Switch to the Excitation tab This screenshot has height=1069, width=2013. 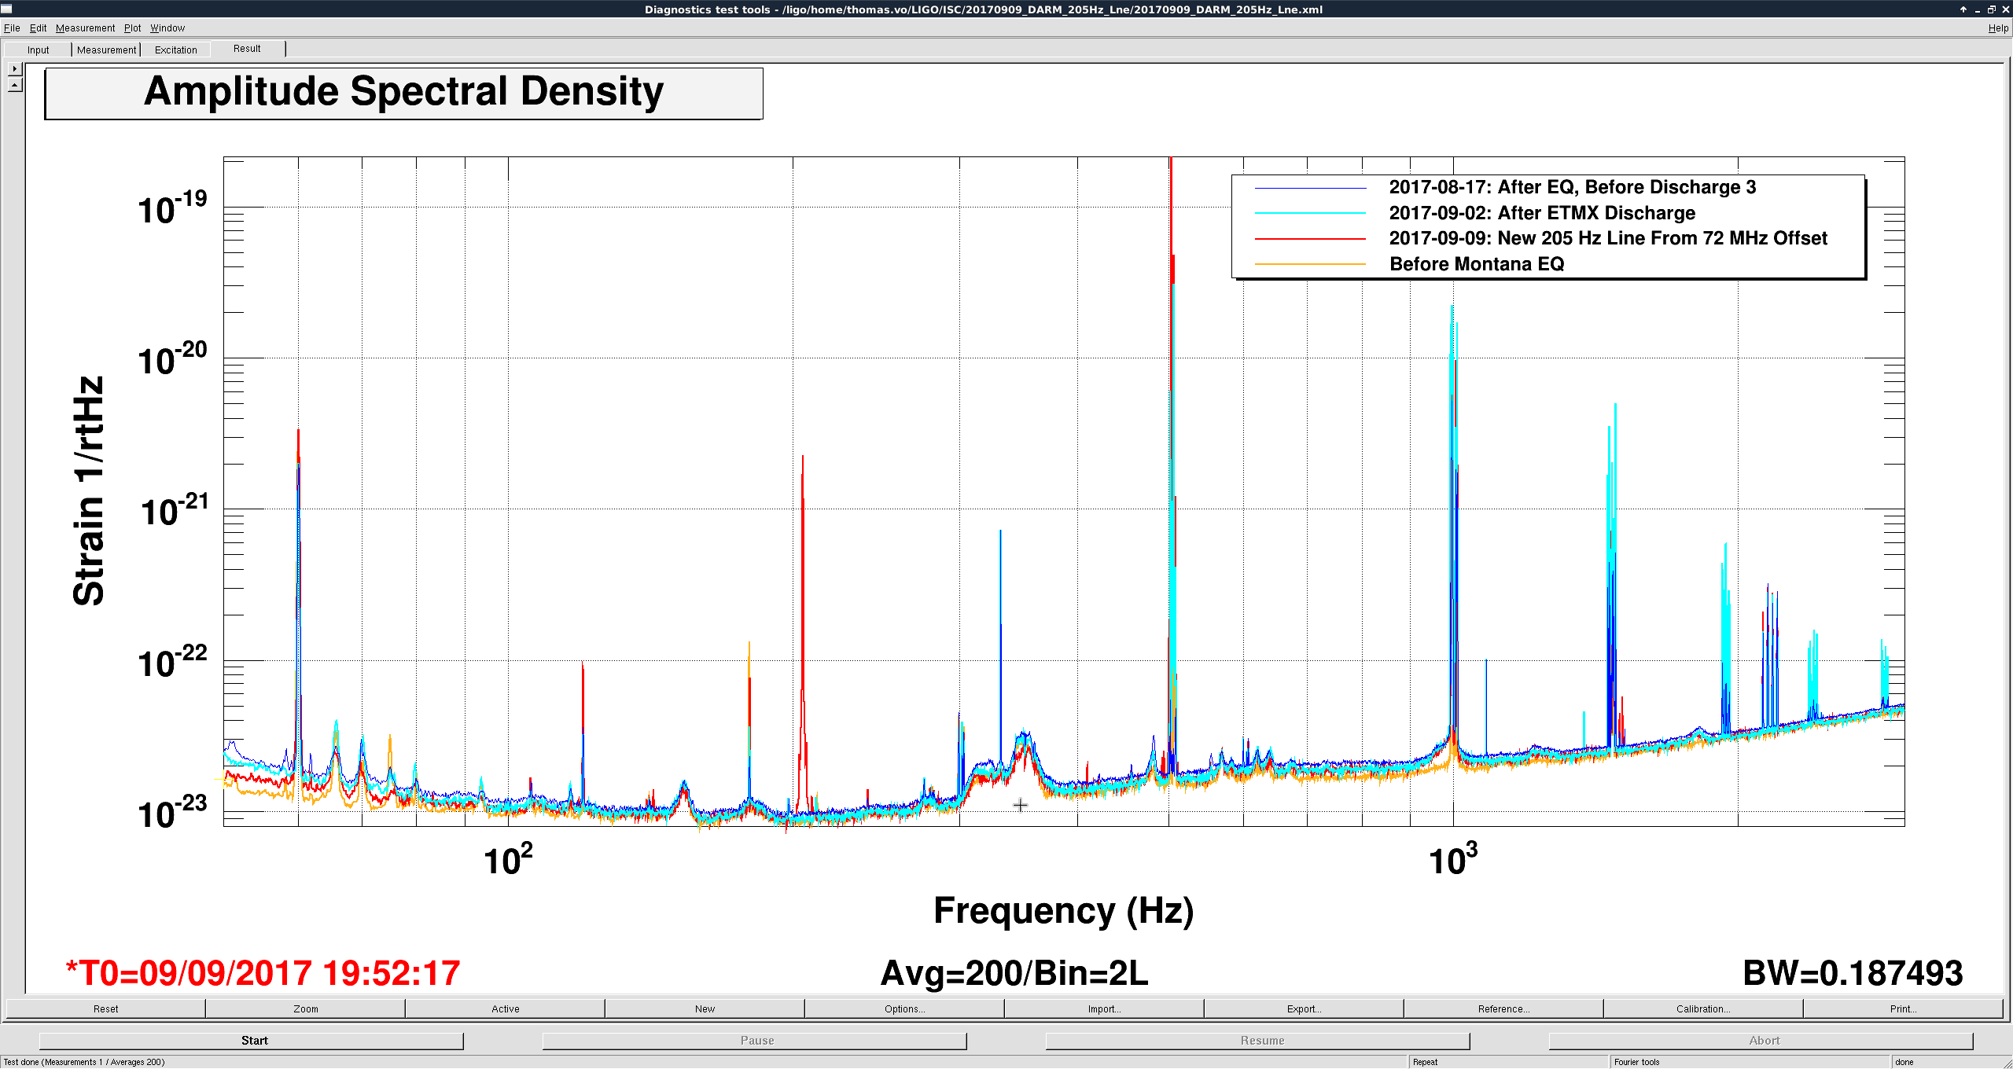pos(175,50)
